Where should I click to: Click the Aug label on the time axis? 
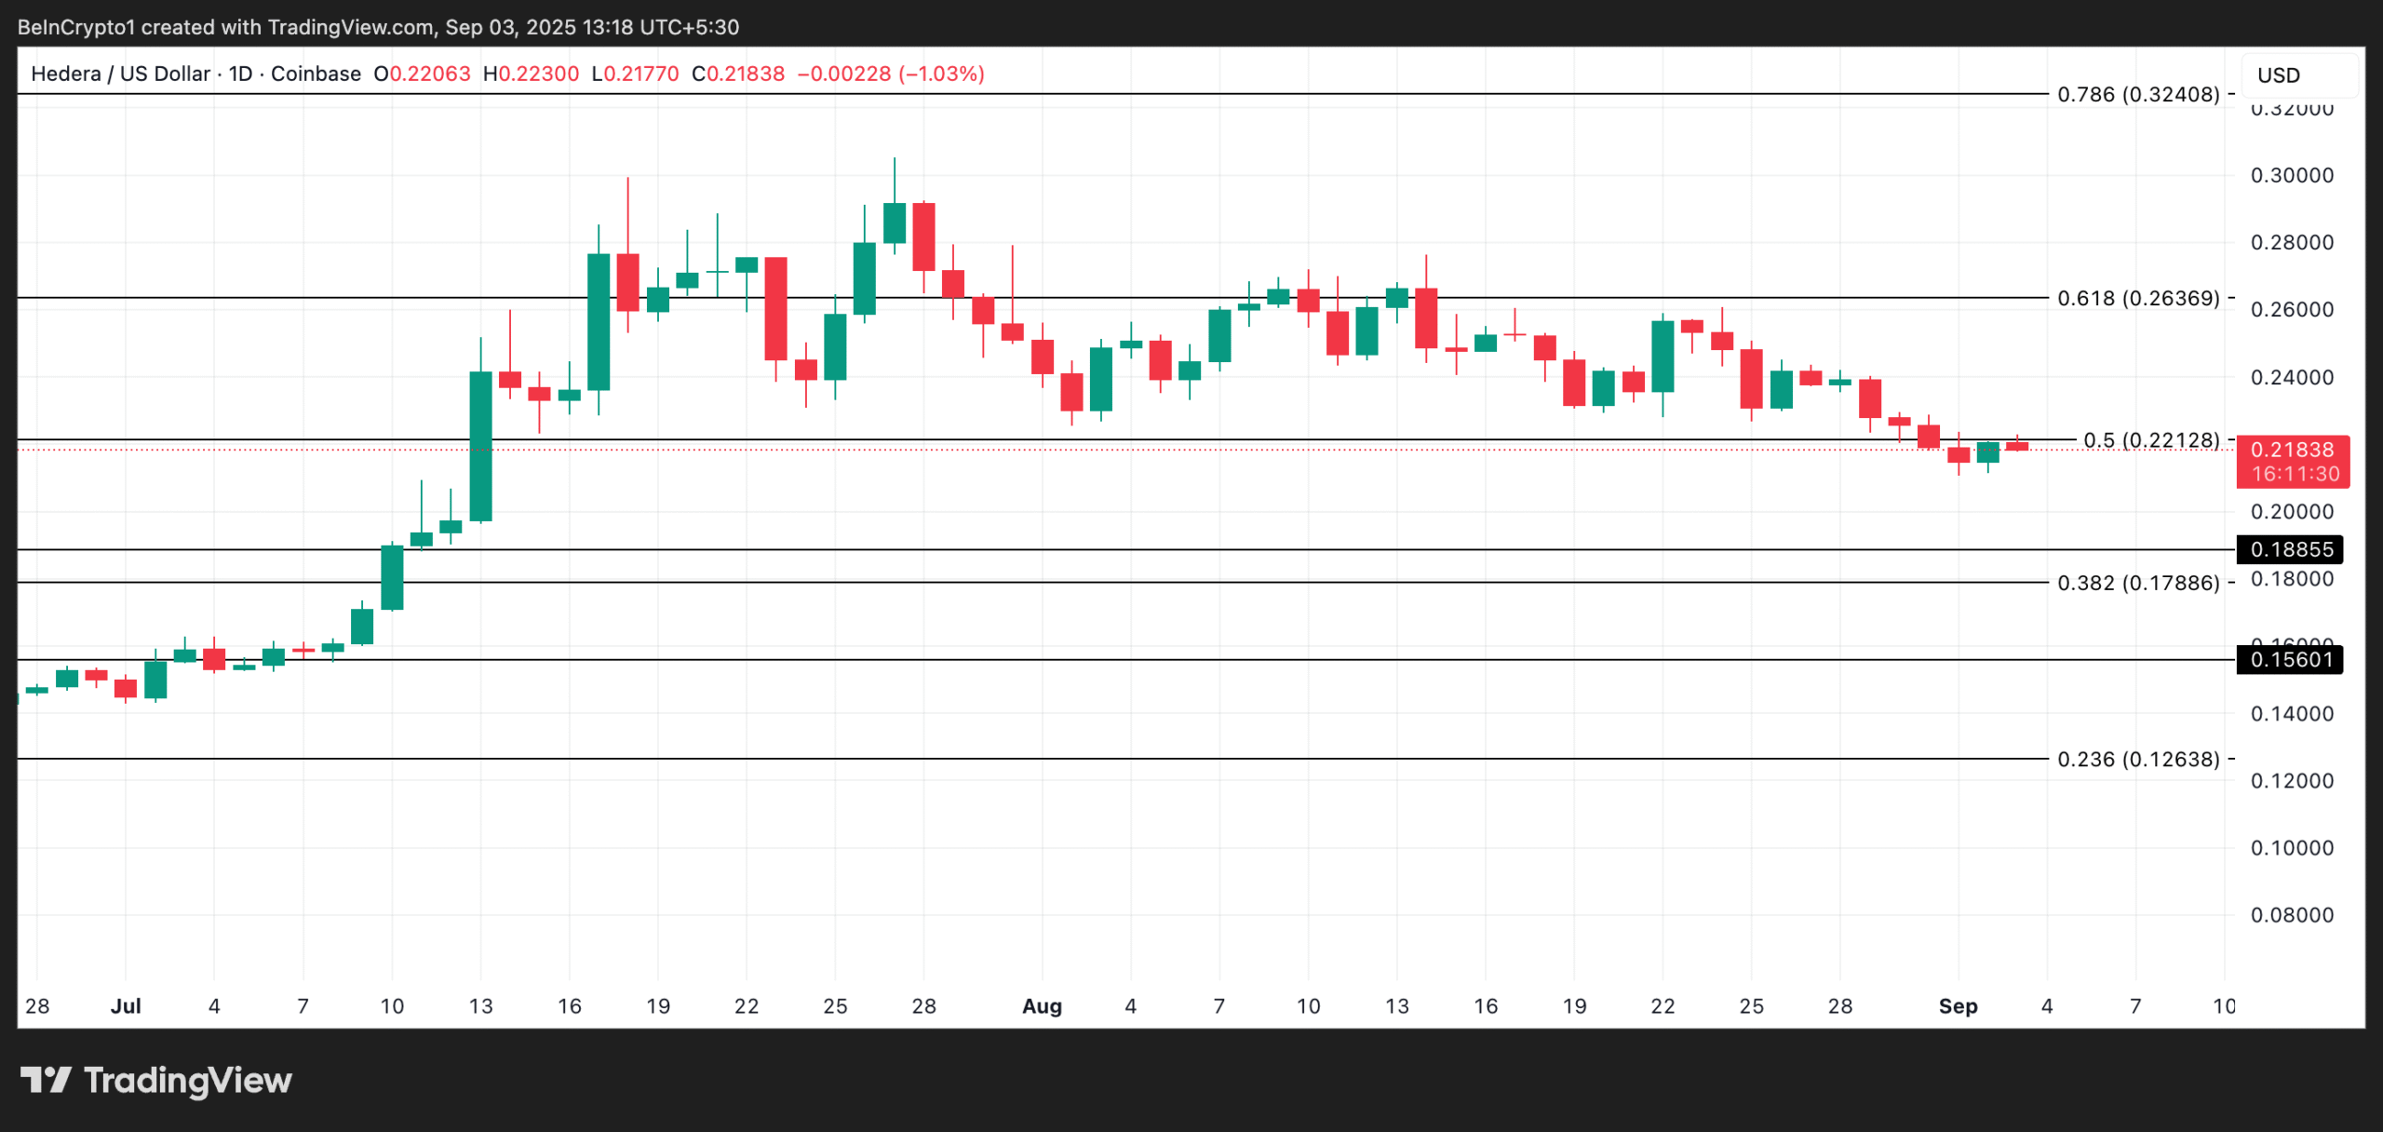(1043, 1005)
